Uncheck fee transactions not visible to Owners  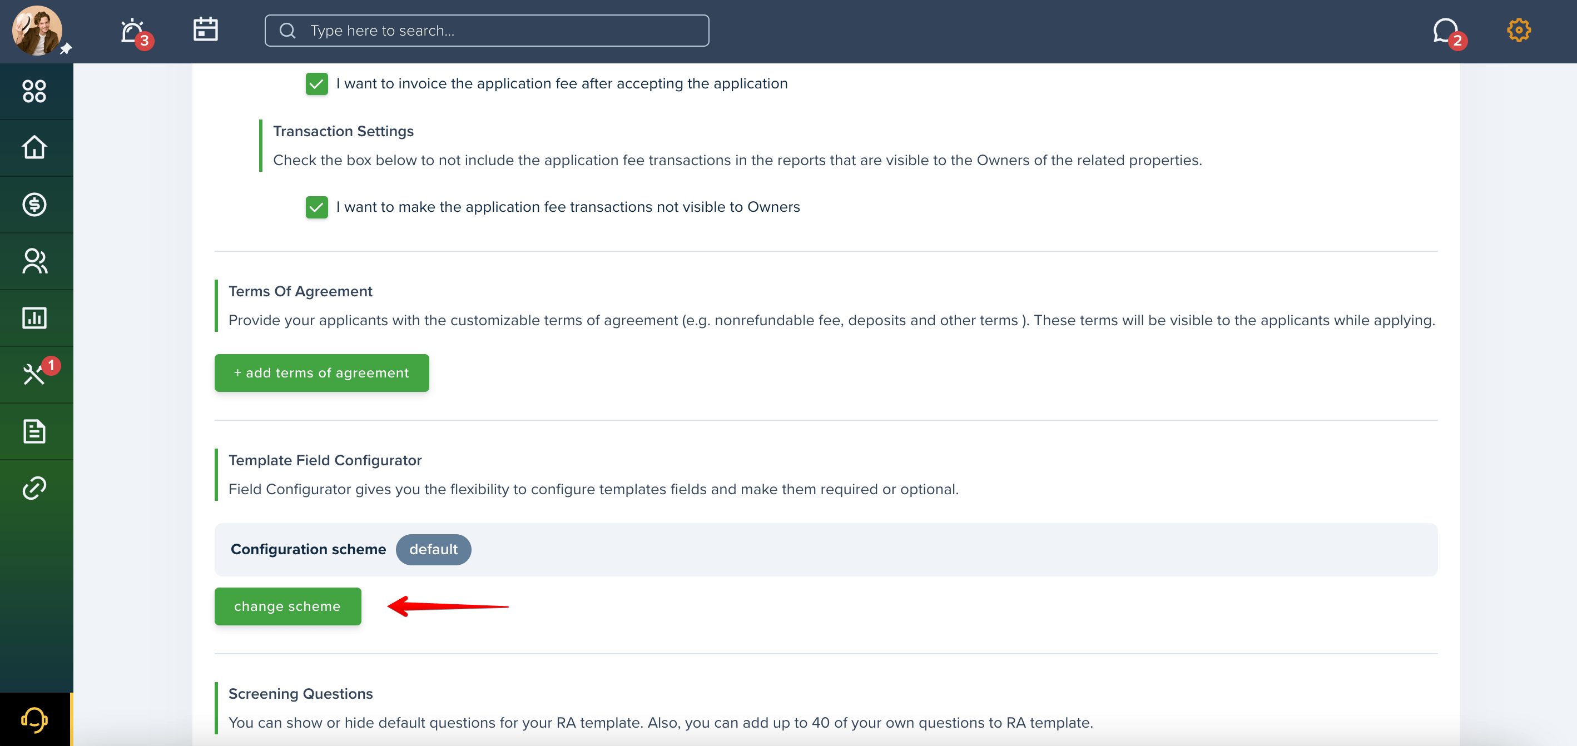point(316,207)
